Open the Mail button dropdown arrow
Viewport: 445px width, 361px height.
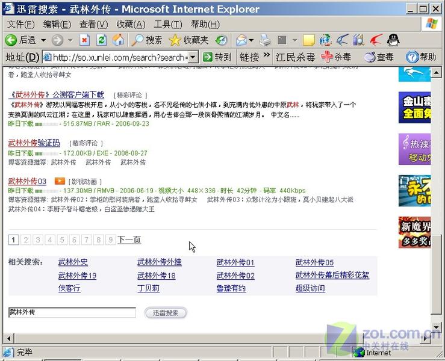(x=251, y=40)
